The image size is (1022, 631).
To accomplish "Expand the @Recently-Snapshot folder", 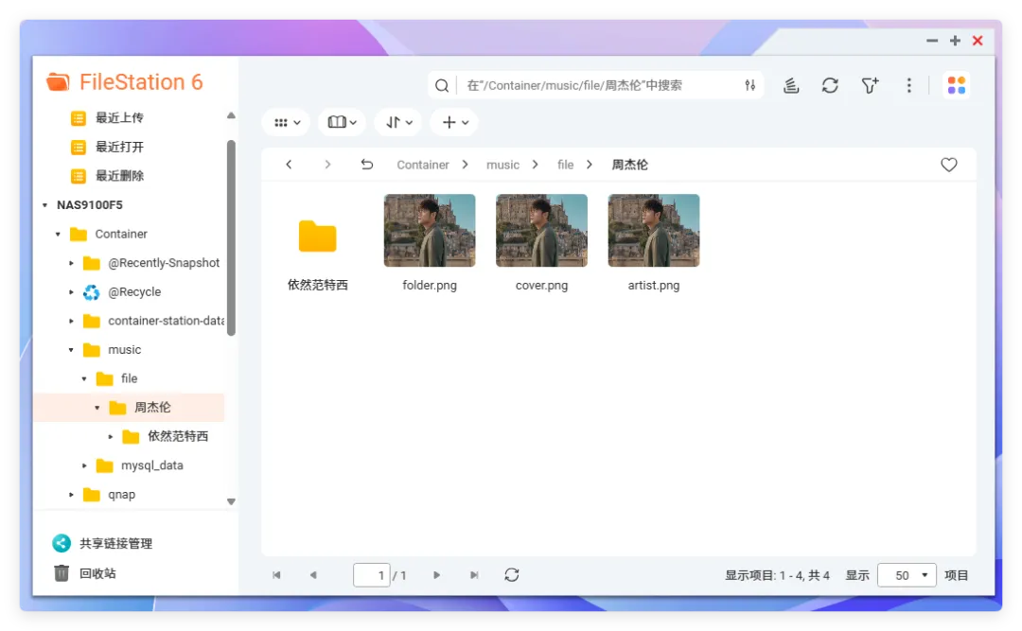I will (x=71, y=263).
